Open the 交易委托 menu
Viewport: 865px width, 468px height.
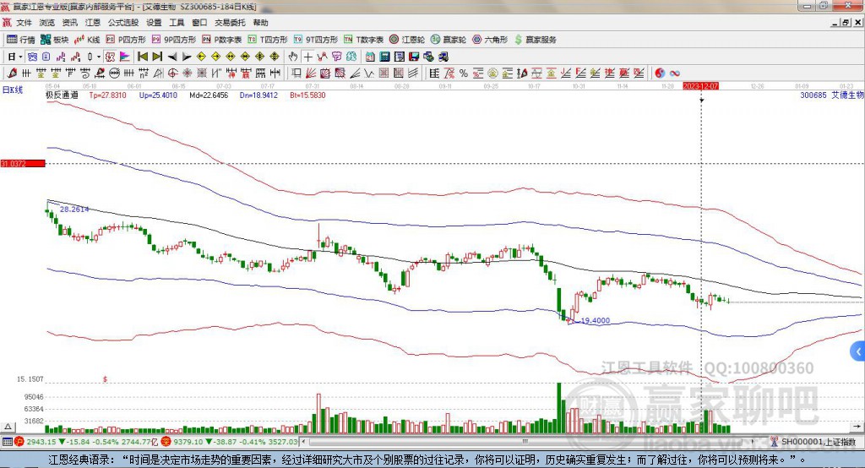(230, 23)
